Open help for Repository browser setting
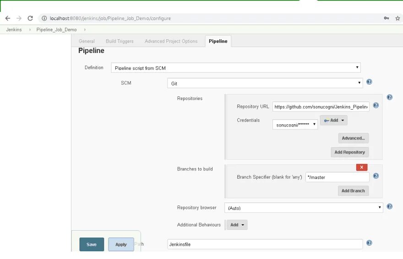This screenshot has width=403, height=259. tap(389, 206)
